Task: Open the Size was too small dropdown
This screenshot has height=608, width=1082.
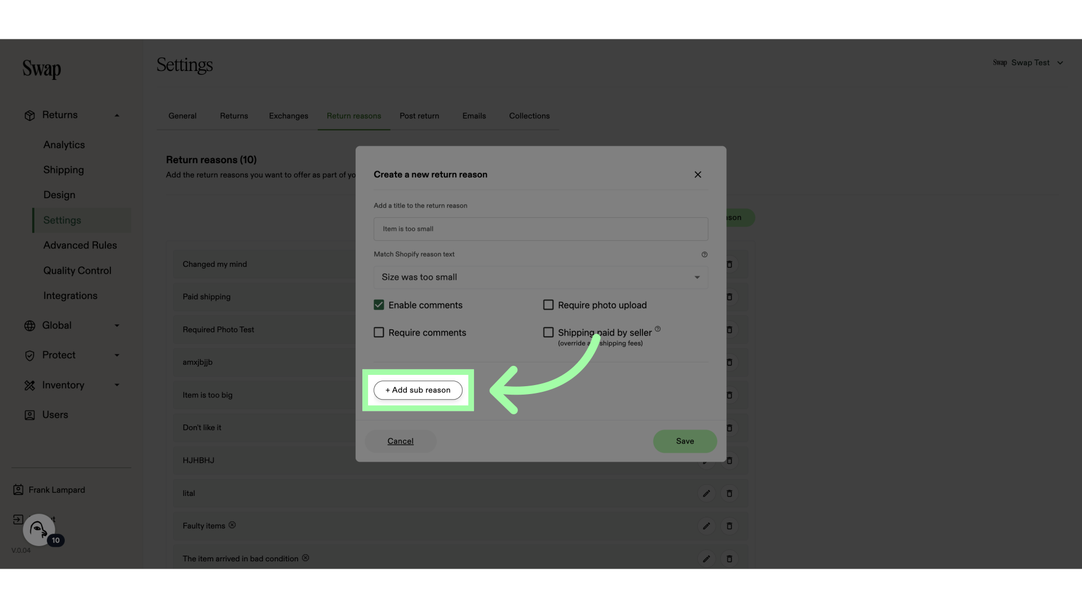Action: coord(540,277)
